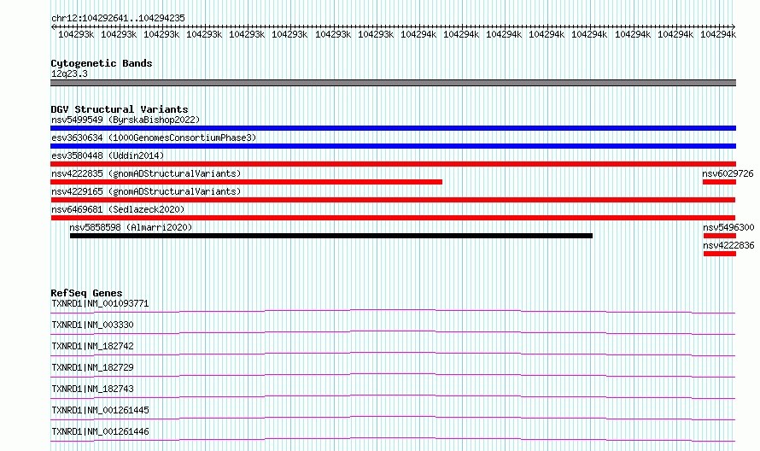
Task: Open nsv5858598 (Almarri2020) label
Action: [131, 227]
